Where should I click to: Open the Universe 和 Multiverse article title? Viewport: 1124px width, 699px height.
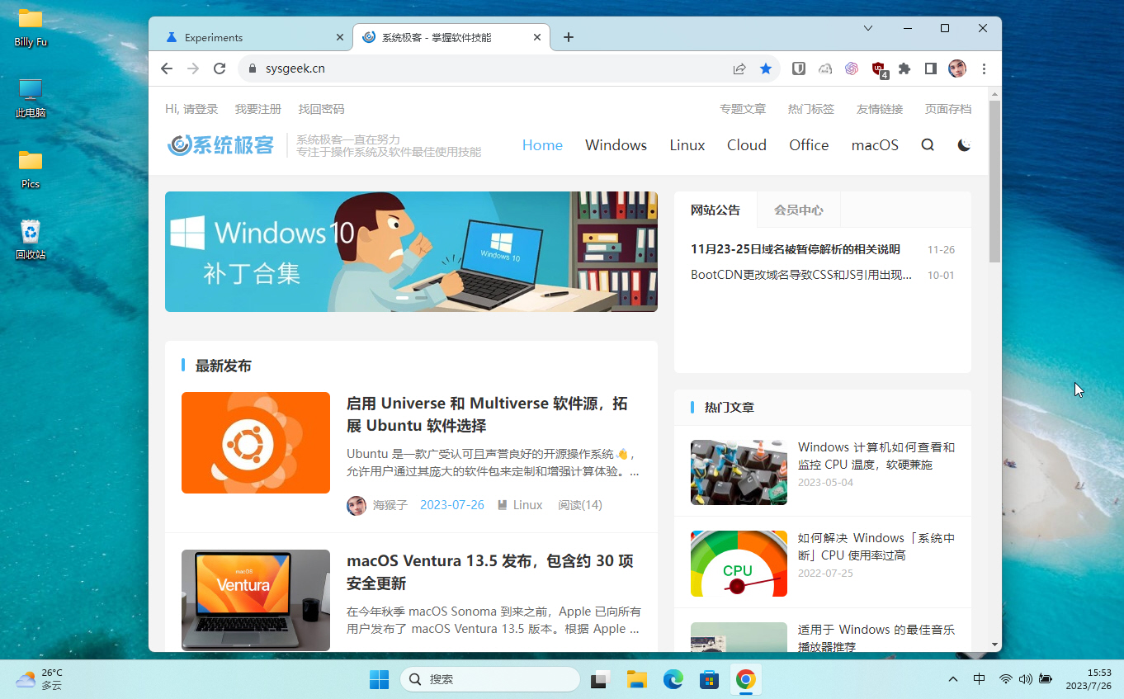click(x=487, y=414)
